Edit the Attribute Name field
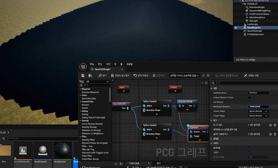The width and height of the screenshot is (278, 168). (258, 93)
